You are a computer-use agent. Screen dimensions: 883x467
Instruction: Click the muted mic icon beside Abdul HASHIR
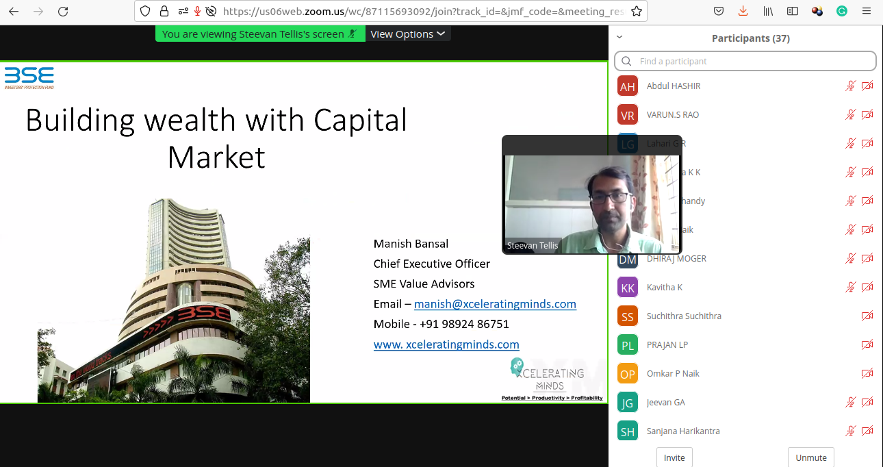click(x=850, y=86)
